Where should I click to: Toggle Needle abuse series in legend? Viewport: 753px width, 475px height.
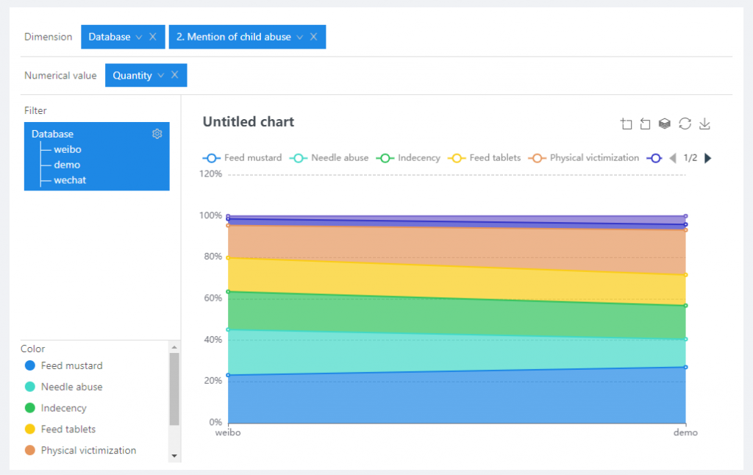(330, 158)
